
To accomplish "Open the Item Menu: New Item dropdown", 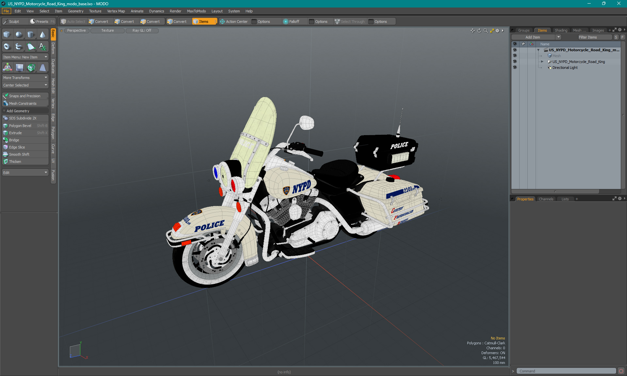I will (x=25, y=57).
